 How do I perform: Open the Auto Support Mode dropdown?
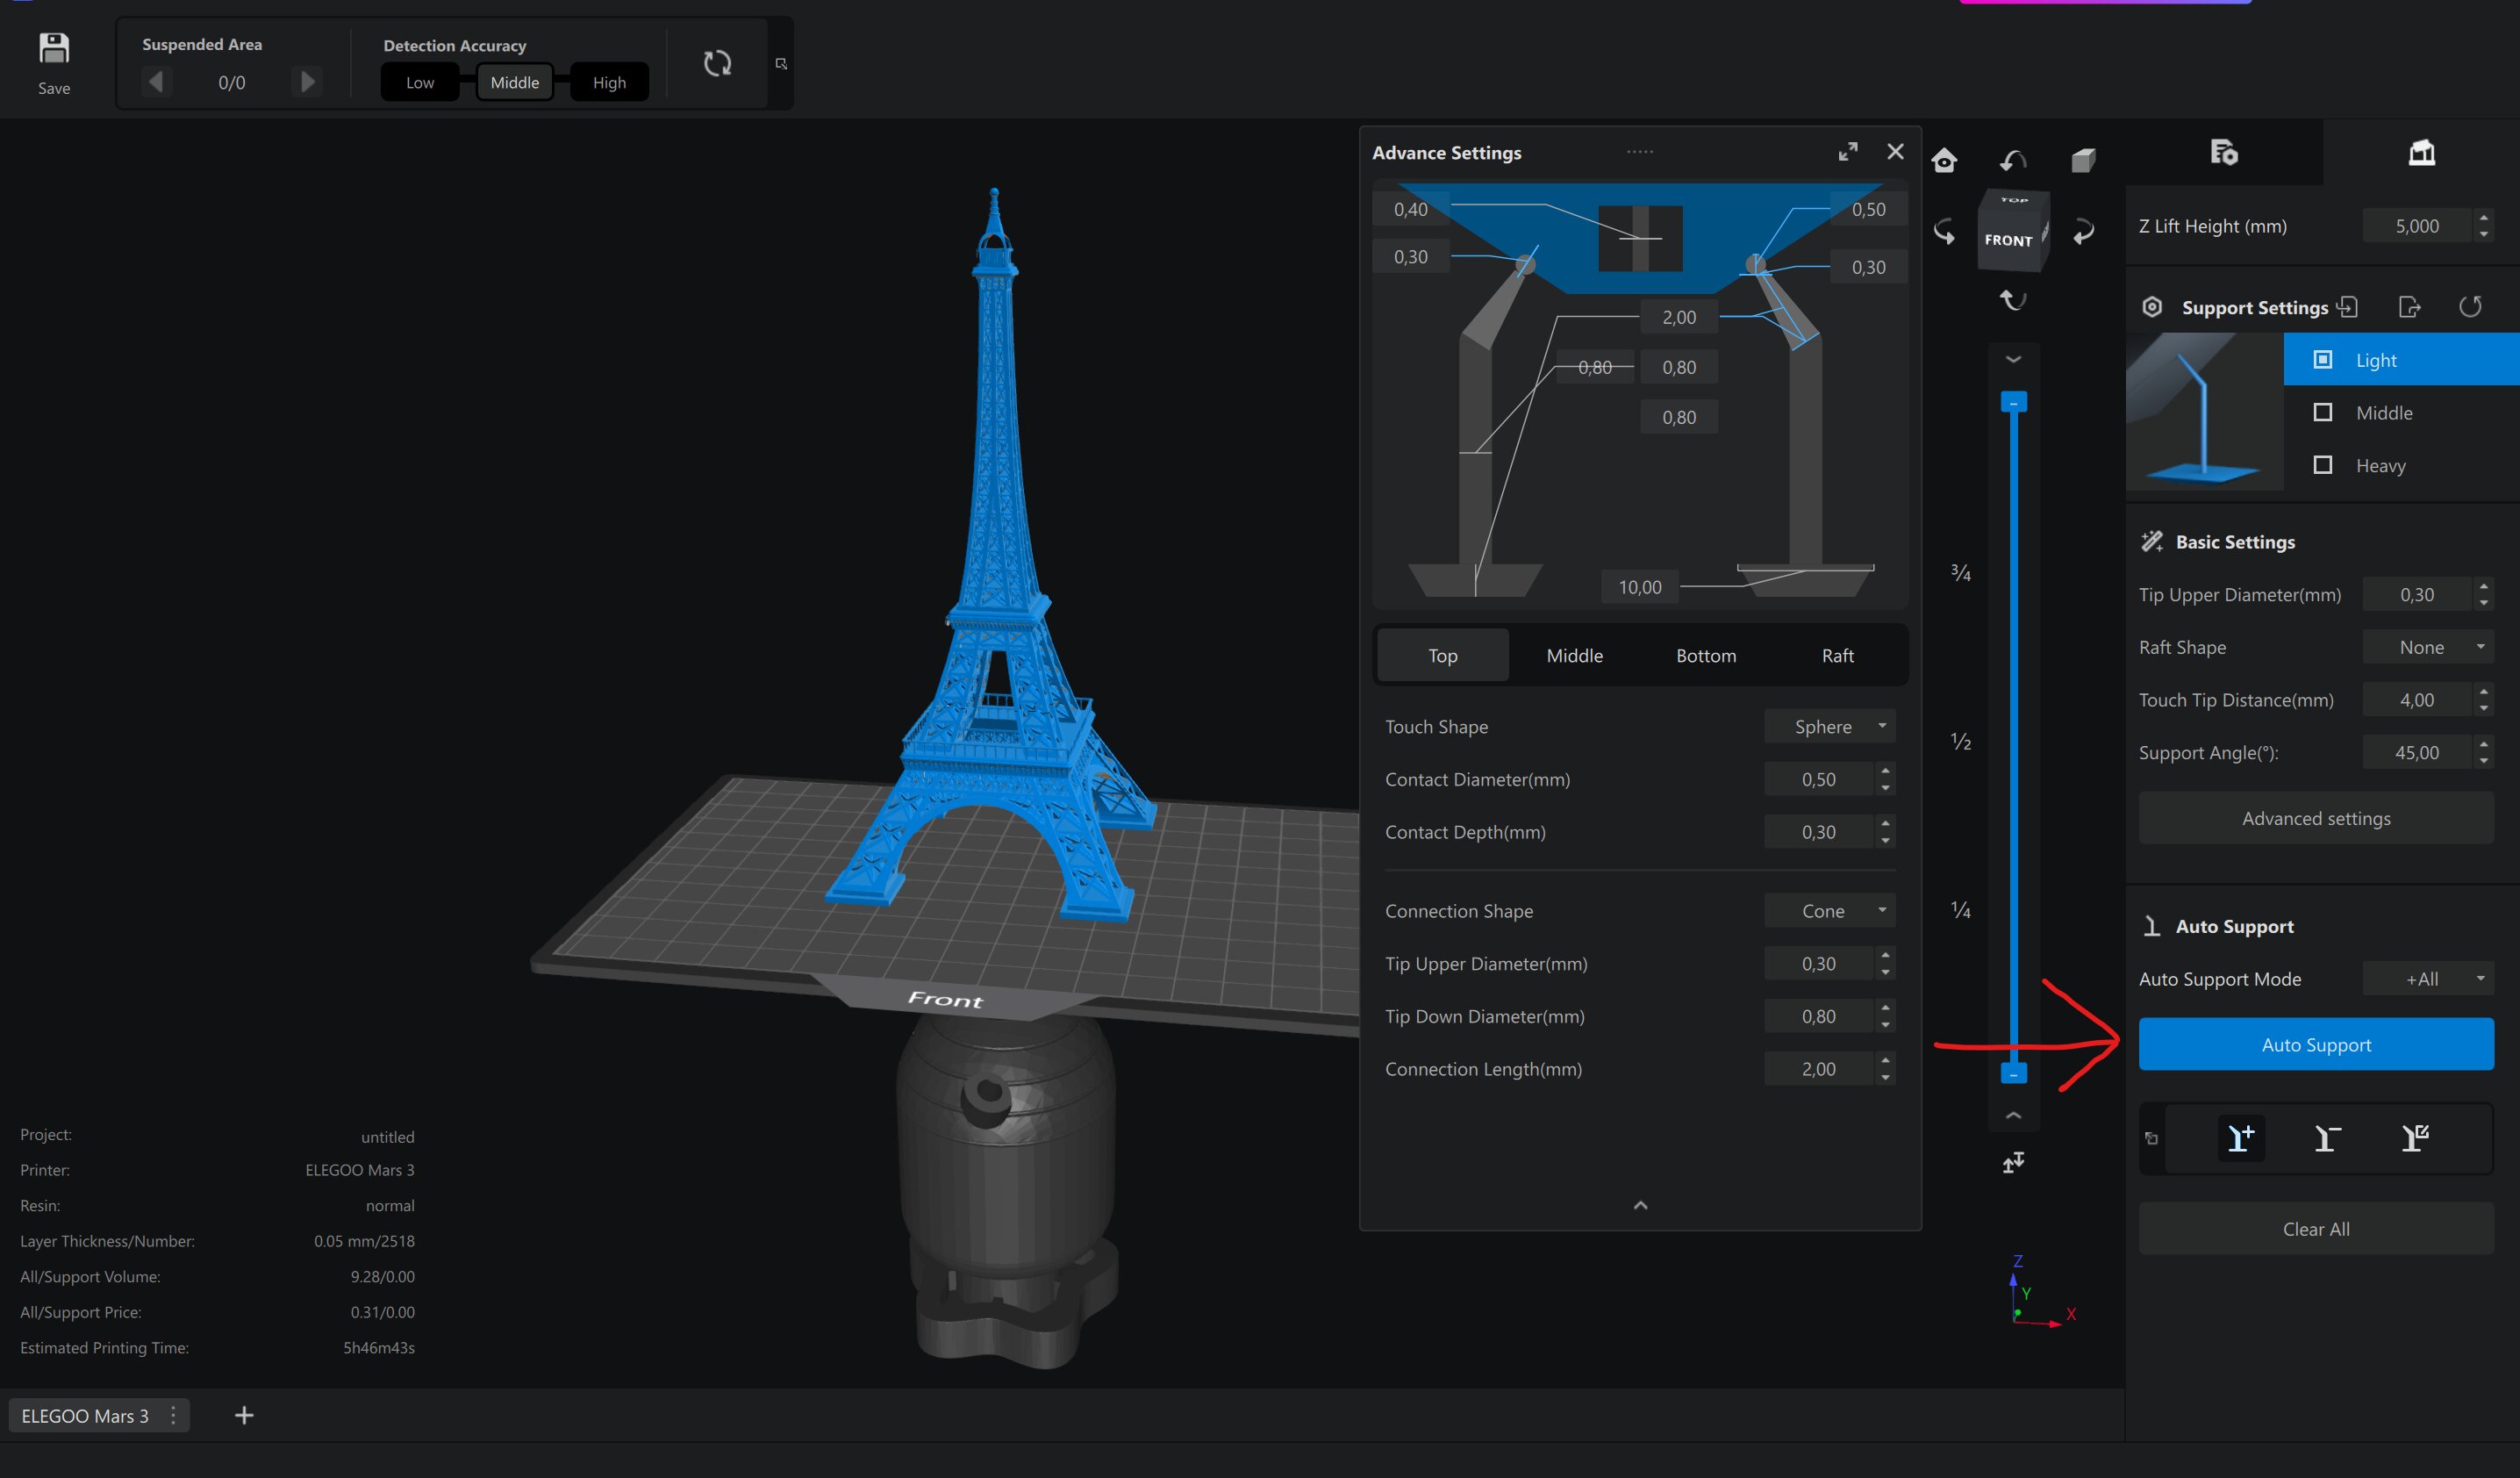[x=2428, y=978]
